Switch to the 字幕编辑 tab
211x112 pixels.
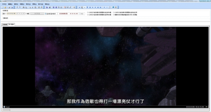(5, 24)
